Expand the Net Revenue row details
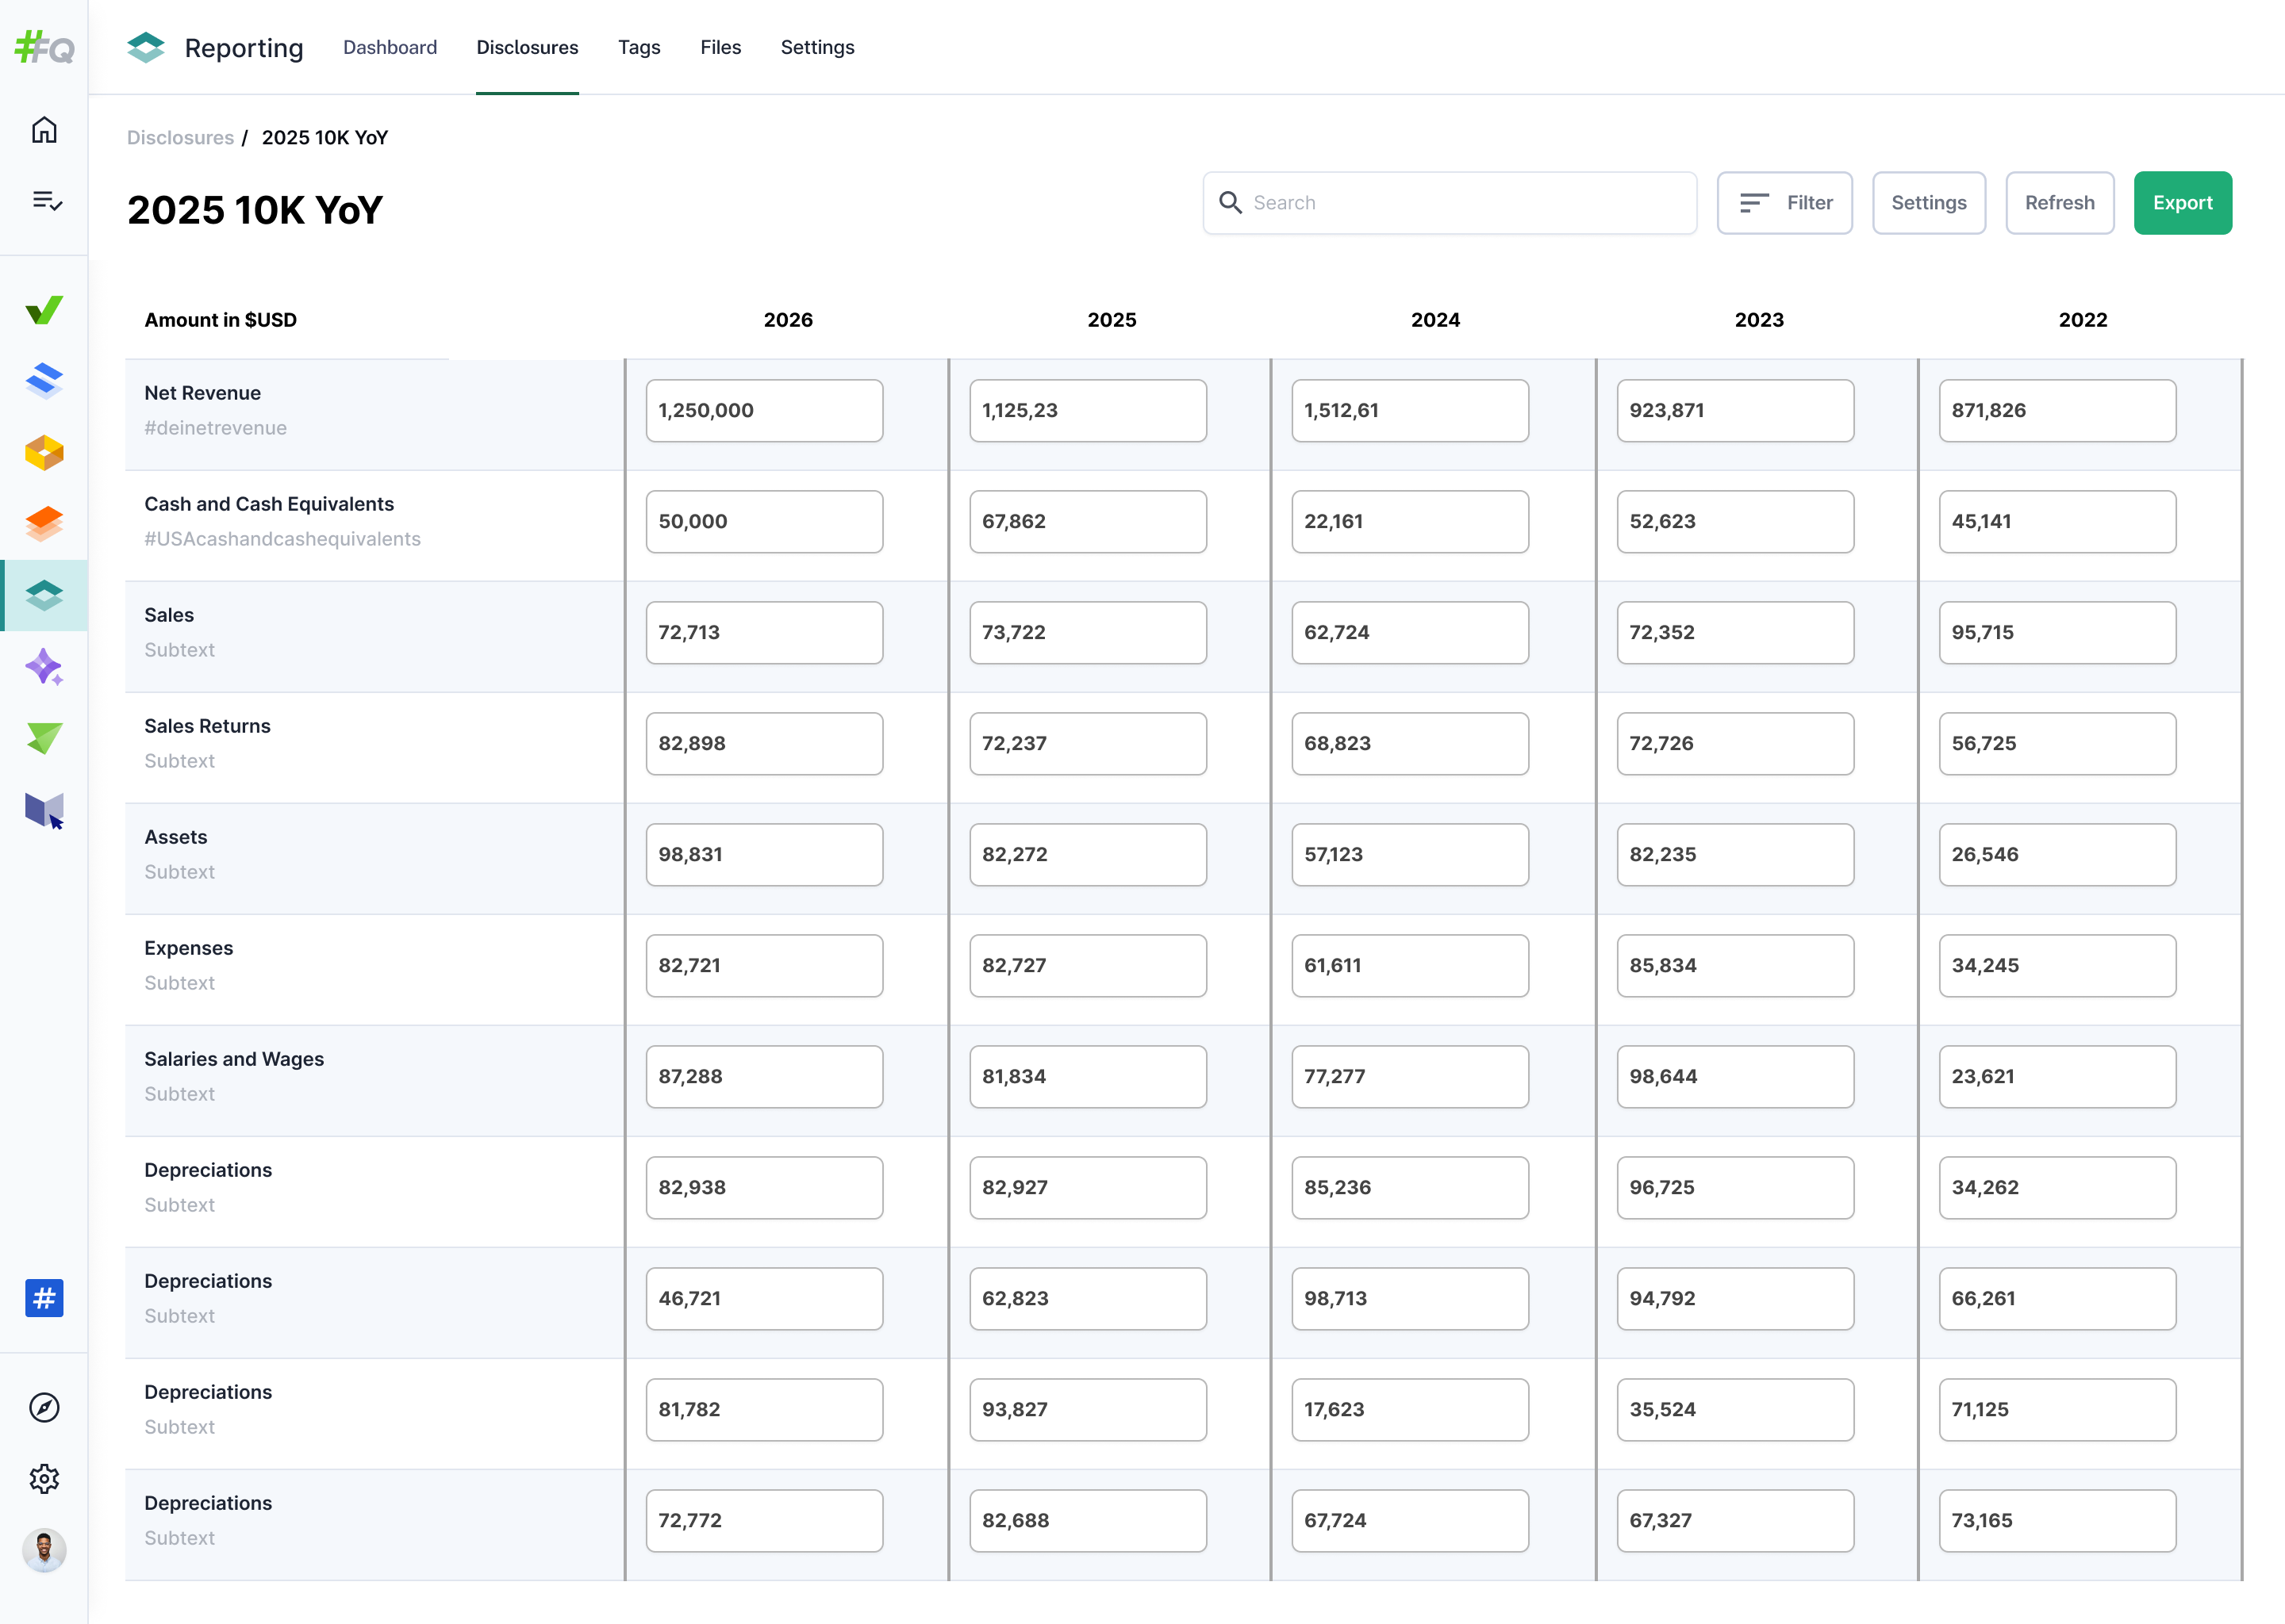The image size is (2285, 1624). pos(203,392)
